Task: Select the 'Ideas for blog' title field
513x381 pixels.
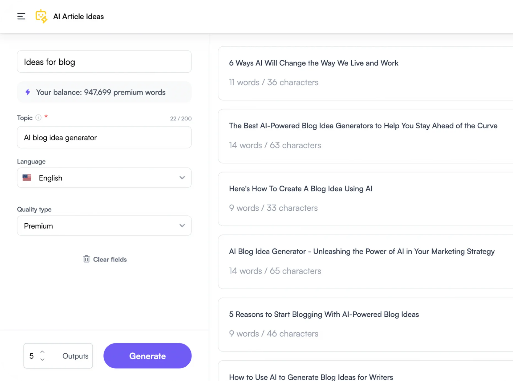Action: pos(104,62)
